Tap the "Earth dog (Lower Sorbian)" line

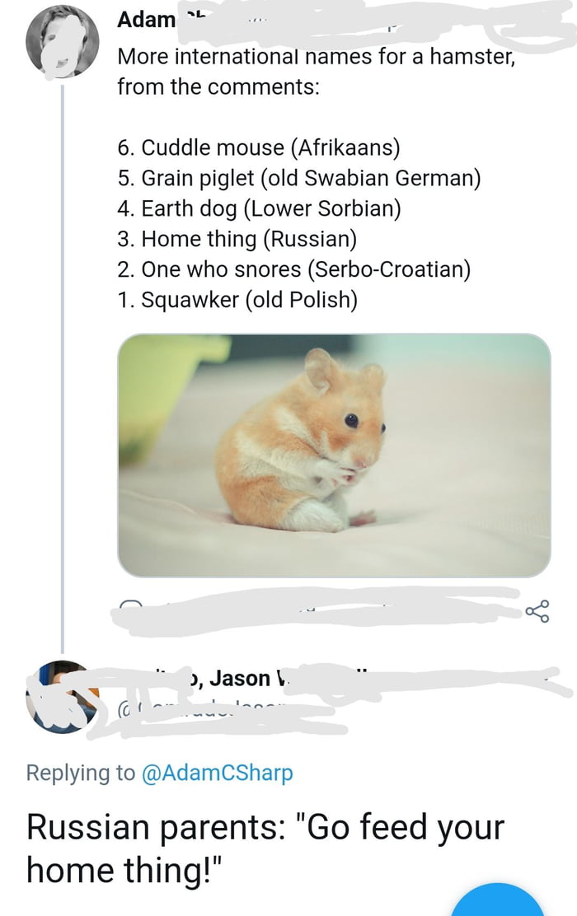[259, 208]
